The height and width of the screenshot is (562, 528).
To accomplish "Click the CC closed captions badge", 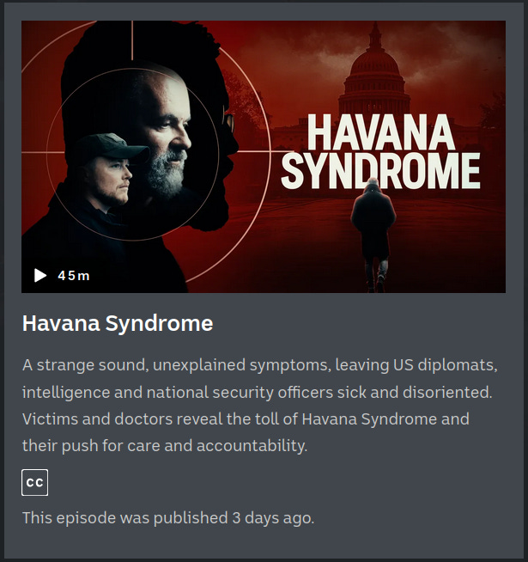I will click(x=34, y=482).
